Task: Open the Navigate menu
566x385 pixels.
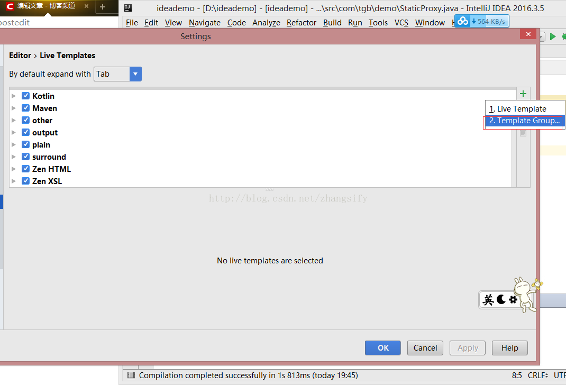Action: [205, 23]
